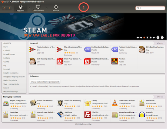This screenshot has height=129, width=167.
Task: Click Więcej in Najwyżej oceniane section
Action: pyautogui.click(x=160, y=97)
